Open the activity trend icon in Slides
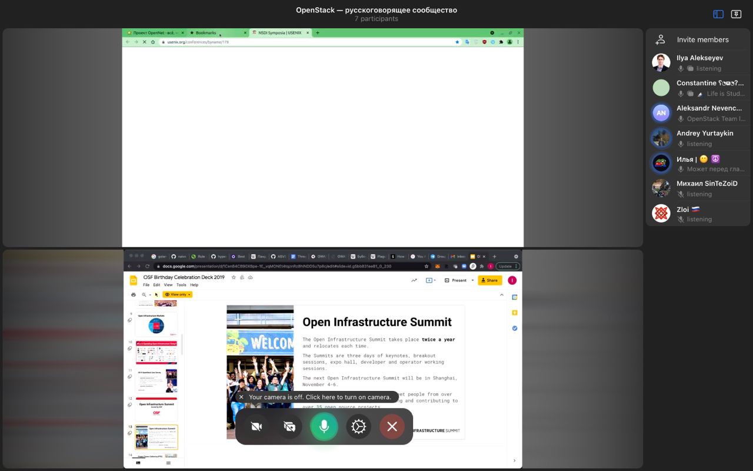753x471 pixels. pyautogui.click(x=414, y=280)
